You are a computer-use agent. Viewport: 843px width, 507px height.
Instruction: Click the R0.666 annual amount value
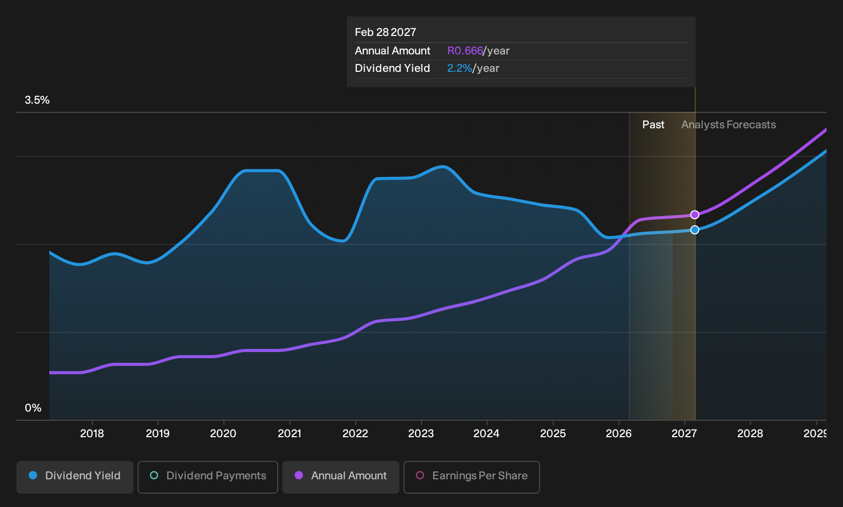click(465, 51)
